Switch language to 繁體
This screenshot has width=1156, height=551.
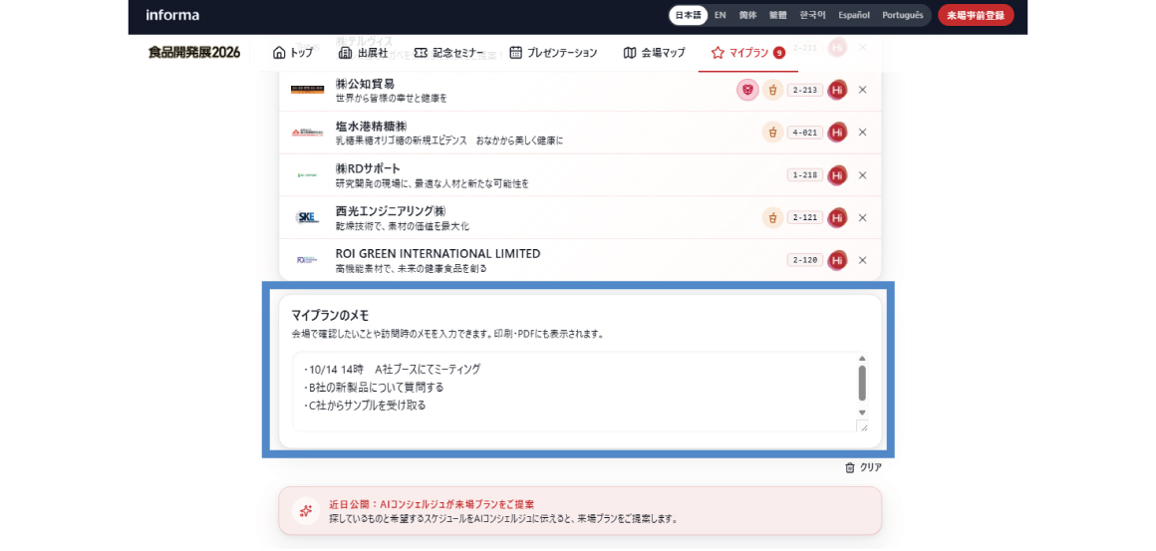point(777,15)
